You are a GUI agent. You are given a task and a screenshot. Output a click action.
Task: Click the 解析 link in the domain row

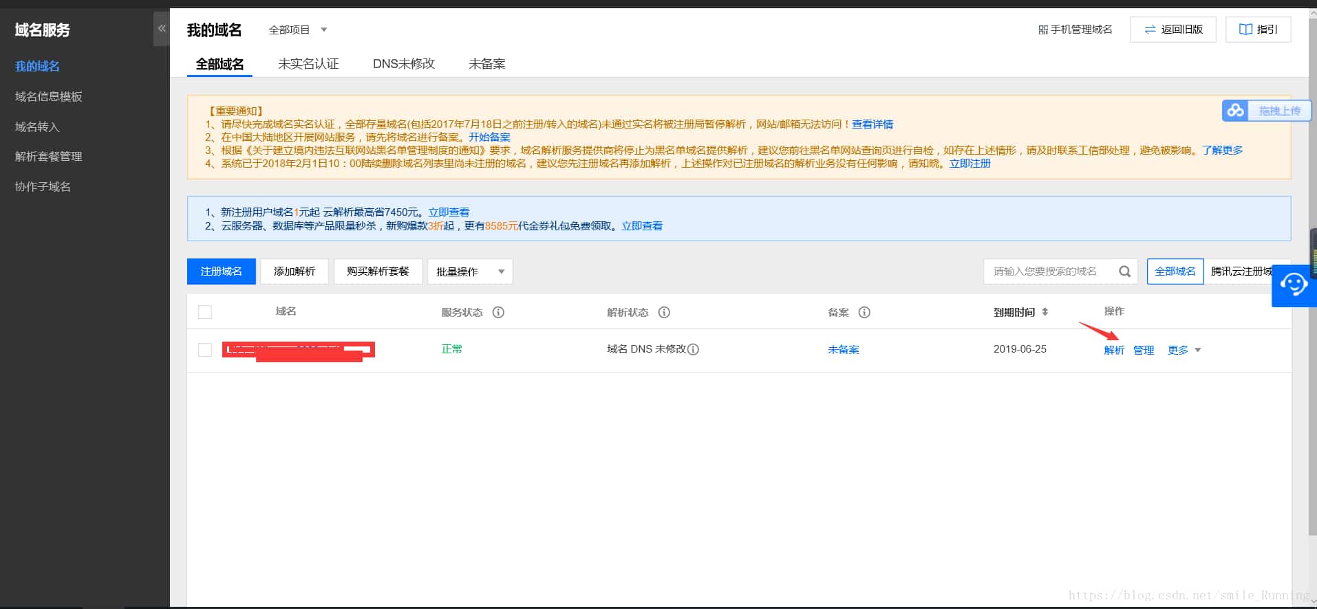click(x=1113, y=350)
